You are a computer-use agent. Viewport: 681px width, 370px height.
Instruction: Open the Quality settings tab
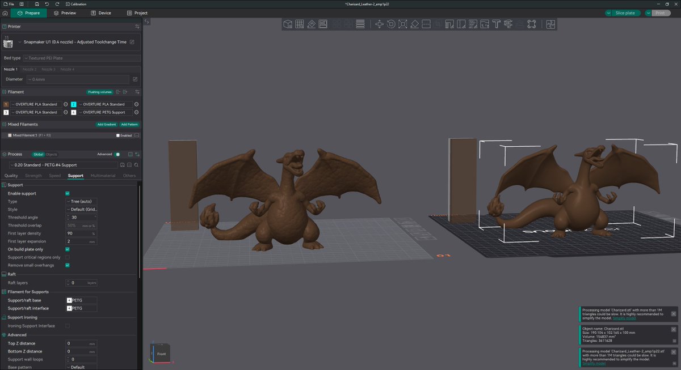tap(11, 176)
